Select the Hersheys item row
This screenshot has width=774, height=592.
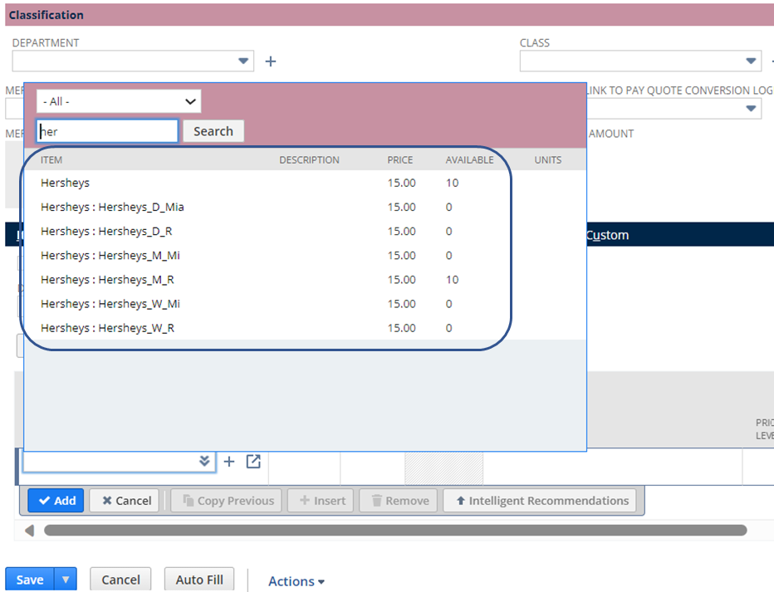[305, 183]
